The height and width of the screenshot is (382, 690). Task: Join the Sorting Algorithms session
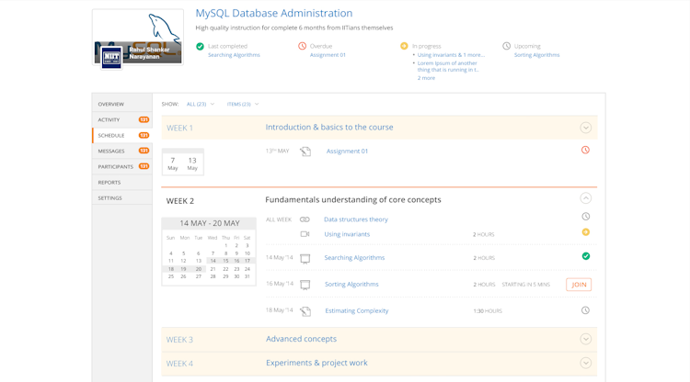click(579, 285)
